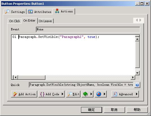The height and width of the screenshot is (116, 151).
Task: Click the Actions tab flowchart icon
Action: (57, 11)
